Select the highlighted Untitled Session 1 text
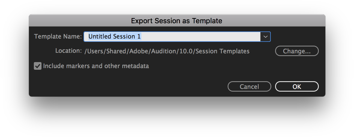 (x=115, y=37)
